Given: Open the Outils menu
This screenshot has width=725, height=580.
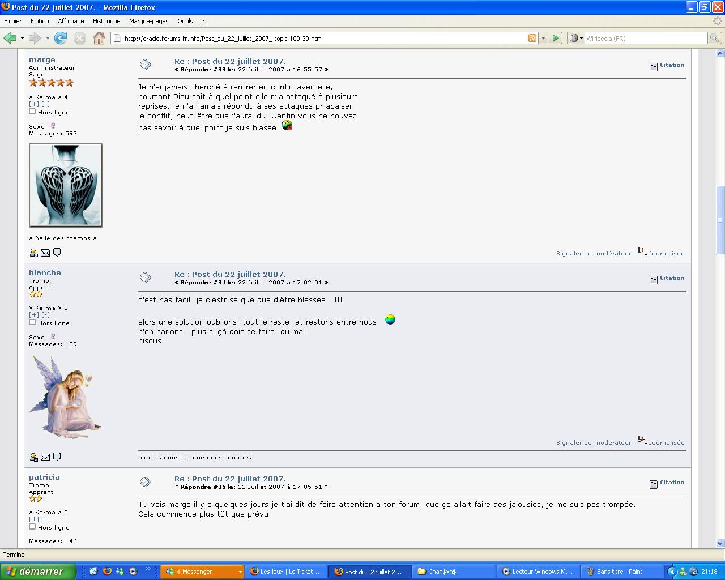Looking at the screenshot, I should pos(185,21).
